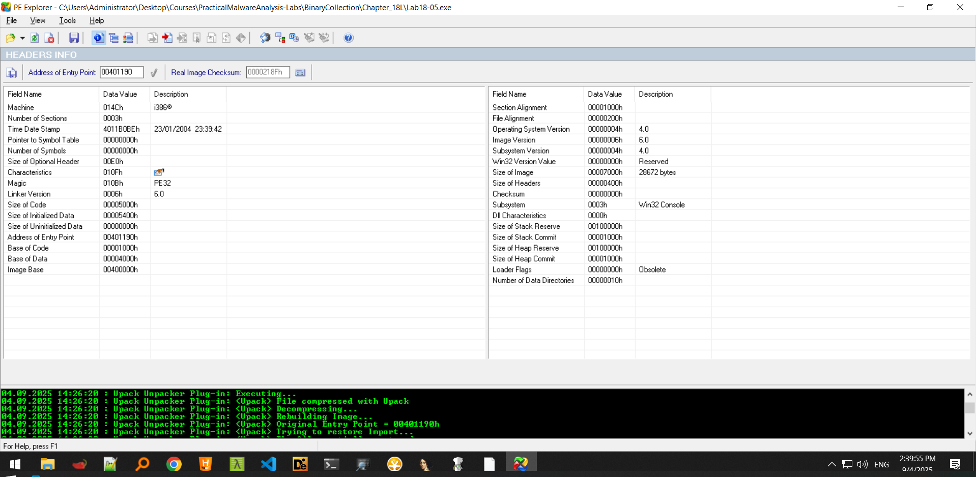The width and height of the screenshot is (976, 477).
Task: Open the View menu
Action: (x=38, y=21)
